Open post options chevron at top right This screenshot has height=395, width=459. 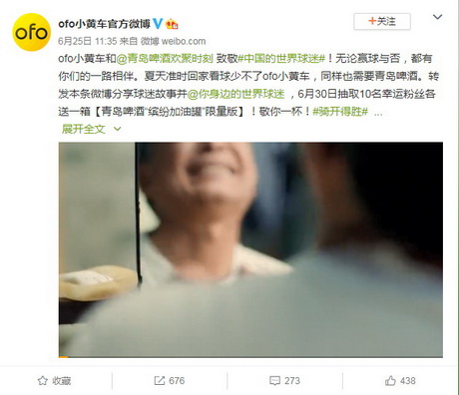click(x=437, y=17)
